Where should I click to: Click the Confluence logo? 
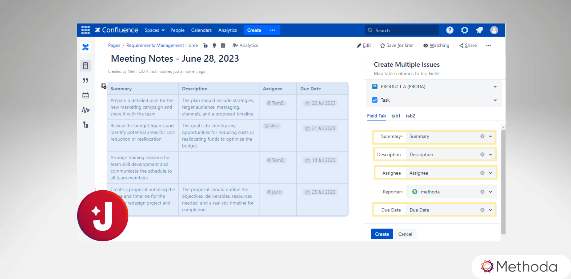pos(116,30)
